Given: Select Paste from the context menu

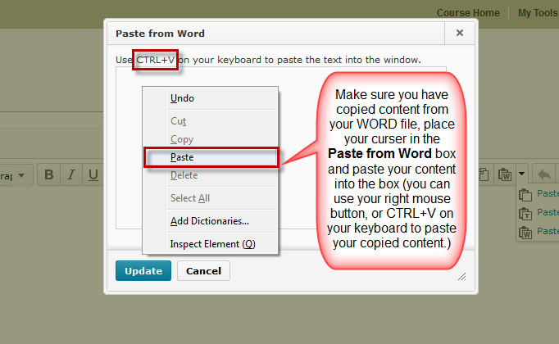Looking at the screenshot, I should point(182,157).
